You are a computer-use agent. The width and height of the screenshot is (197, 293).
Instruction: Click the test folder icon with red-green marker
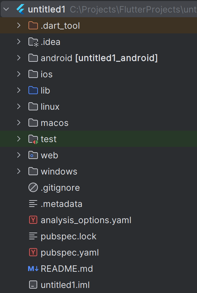point(33,139)
